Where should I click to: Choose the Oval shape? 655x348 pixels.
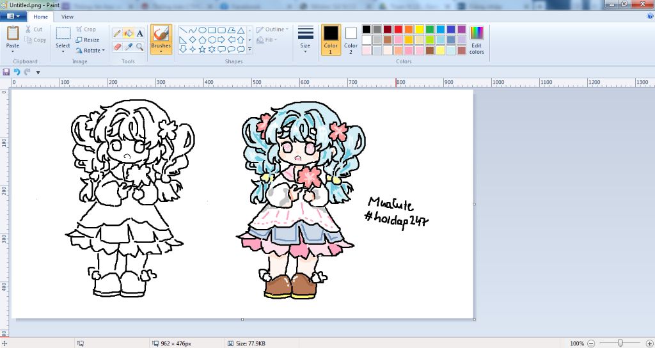point(202,30)
